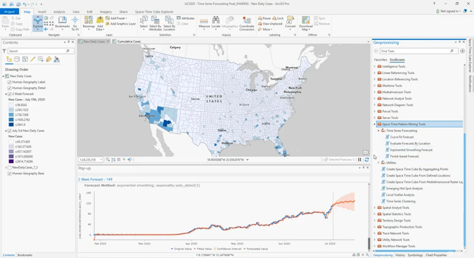Uncheck the 2 Week Forecast layer
This screenshot has width=474, height=258.
pyautogui.click(x=9, y=94)
